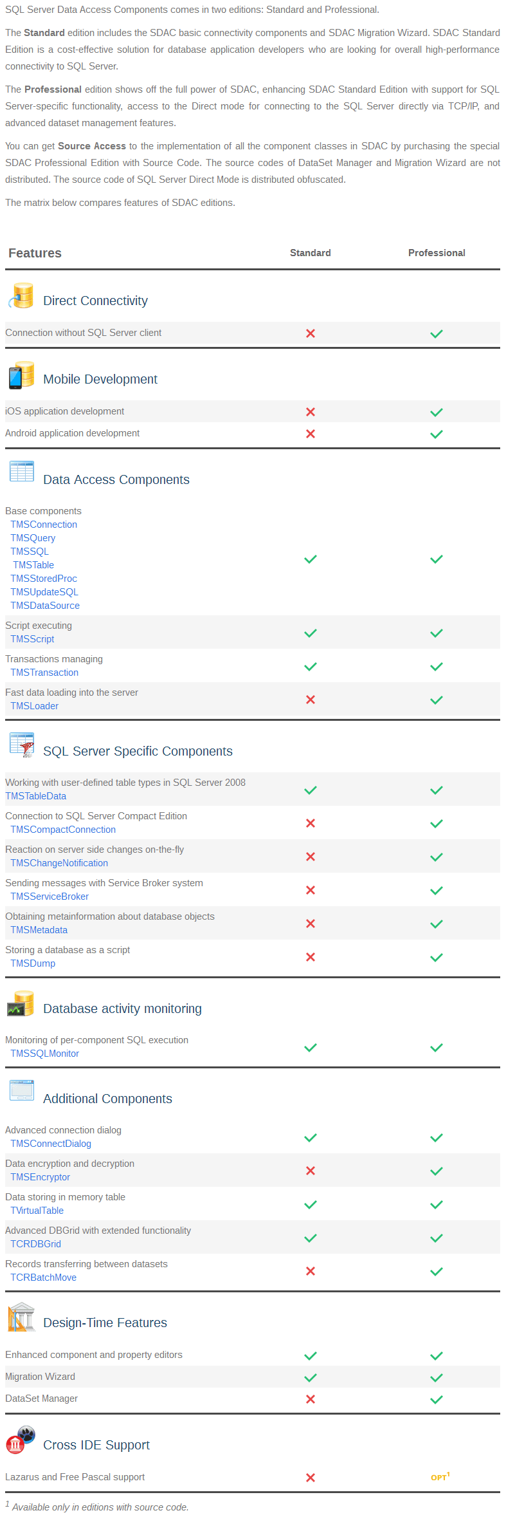The image size is (506, 1515).
Task: Click the red X for Lazarus support
Action: click(x=311, y=1478)
